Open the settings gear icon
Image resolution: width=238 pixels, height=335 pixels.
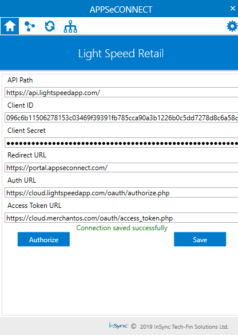232,26
